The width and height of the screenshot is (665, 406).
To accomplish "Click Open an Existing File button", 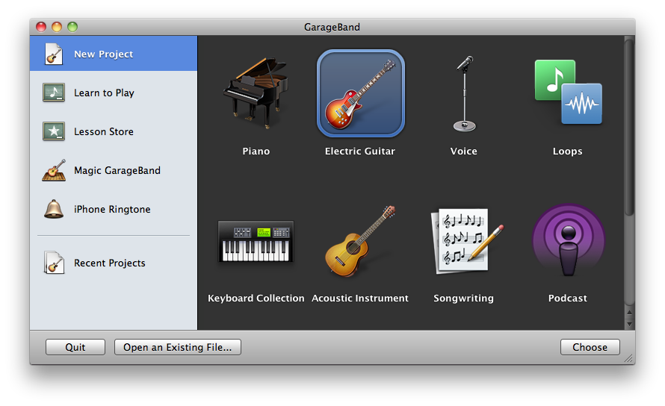I will pyautogui.click(x=178, y=347).
